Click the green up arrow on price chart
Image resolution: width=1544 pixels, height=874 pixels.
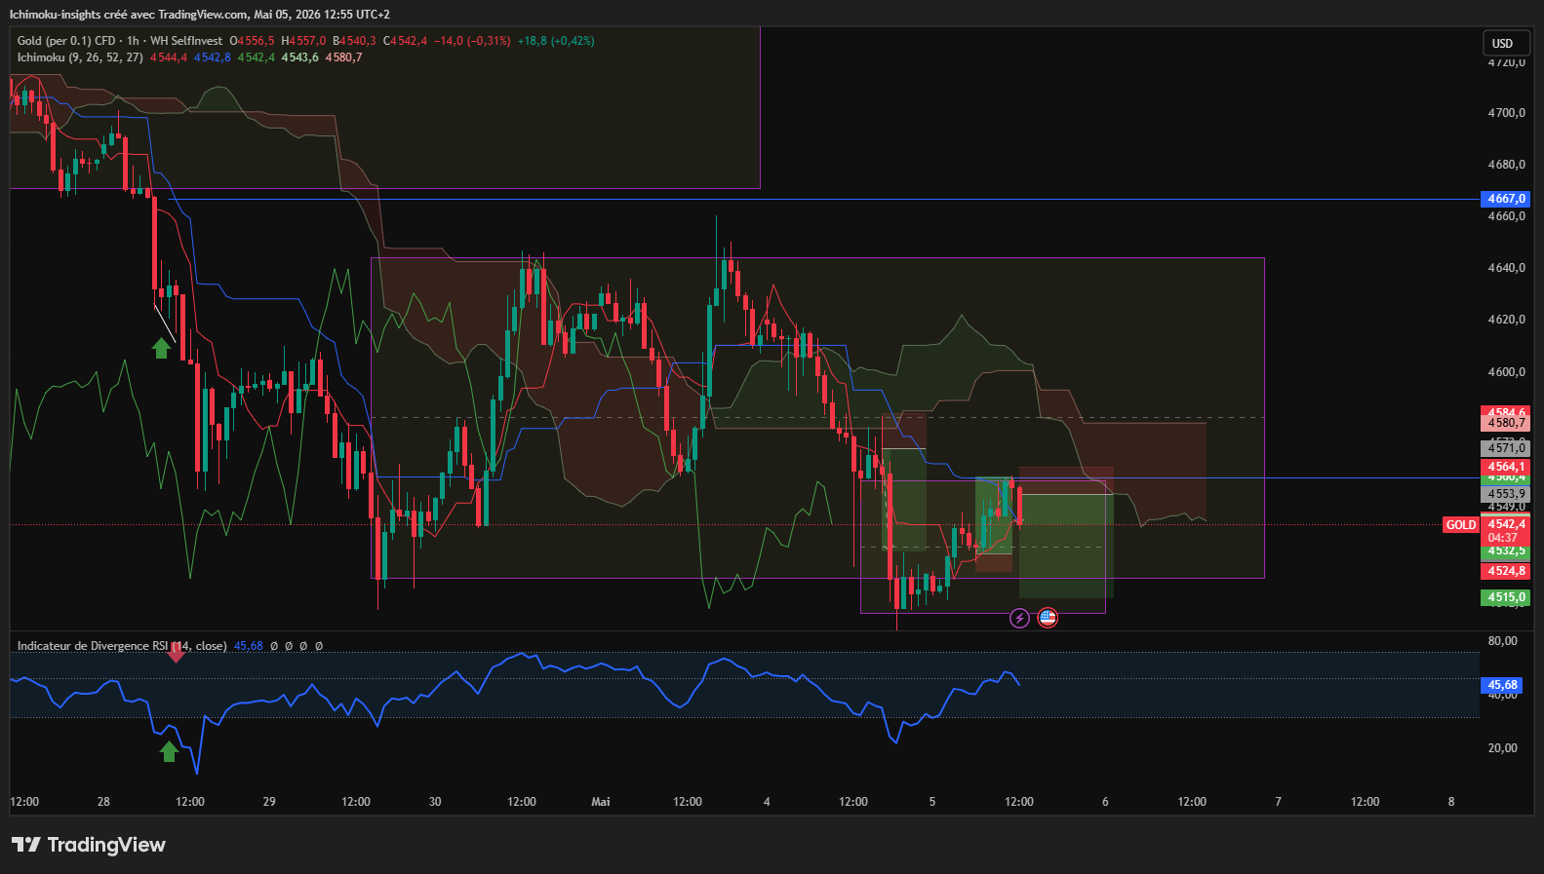pos(161,348)
